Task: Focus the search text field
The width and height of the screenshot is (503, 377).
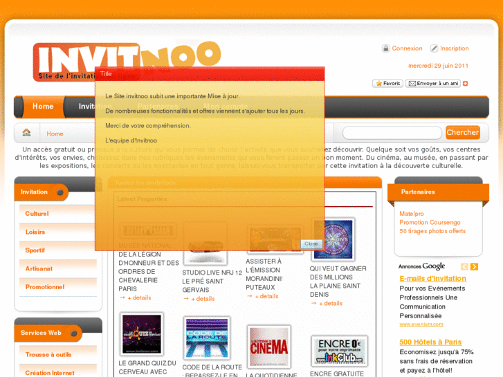Action: coord(392,133)
